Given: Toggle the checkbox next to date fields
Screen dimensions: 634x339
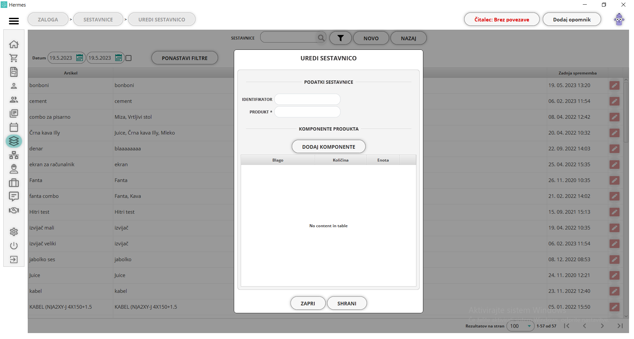Looking at the screenshot, I should click(x=129, y=58).
